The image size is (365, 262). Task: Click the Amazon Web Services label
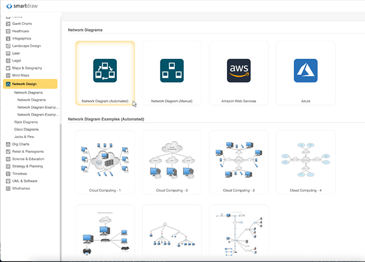click(239, 102)
